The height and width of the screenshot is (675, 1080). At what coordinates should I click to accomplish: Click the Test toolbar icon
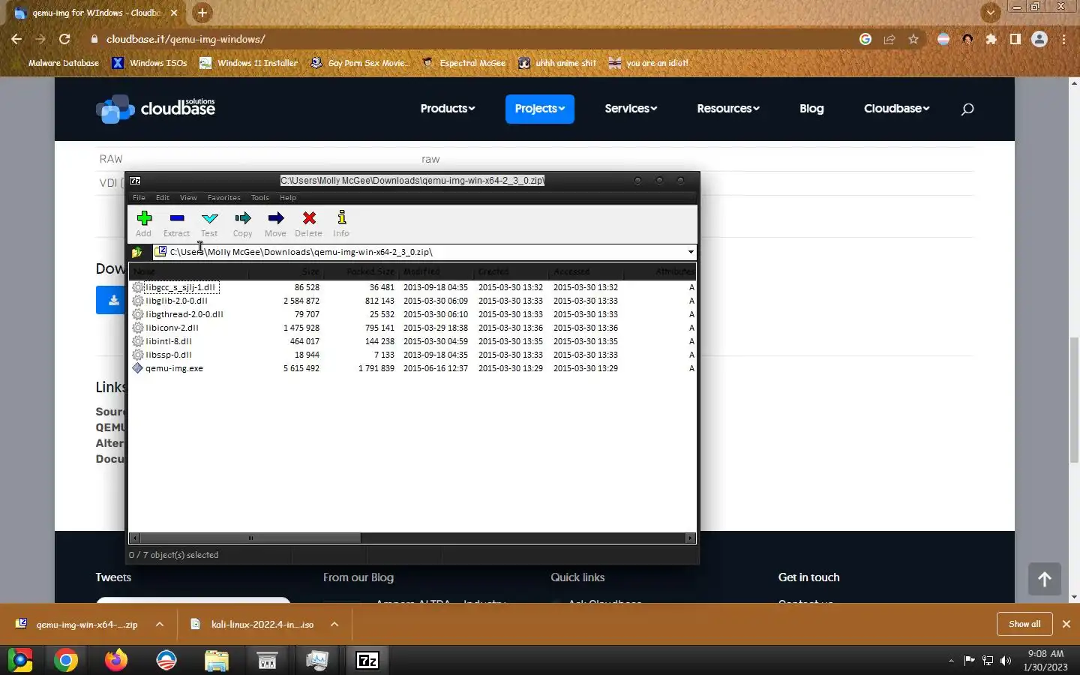pyautogui.click(x=209, y=223)
